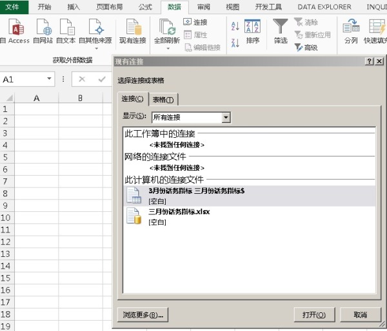Switch to the Insert (插入) ribbon tab
This screenshot has height=331, width=387.
point(74,7)
